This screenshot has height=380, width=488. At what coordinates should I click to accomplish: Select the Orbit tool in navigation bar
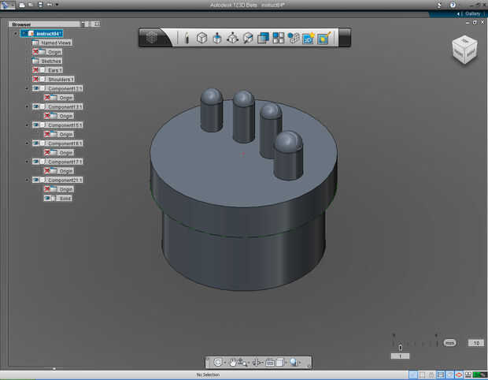click(257, 362)
